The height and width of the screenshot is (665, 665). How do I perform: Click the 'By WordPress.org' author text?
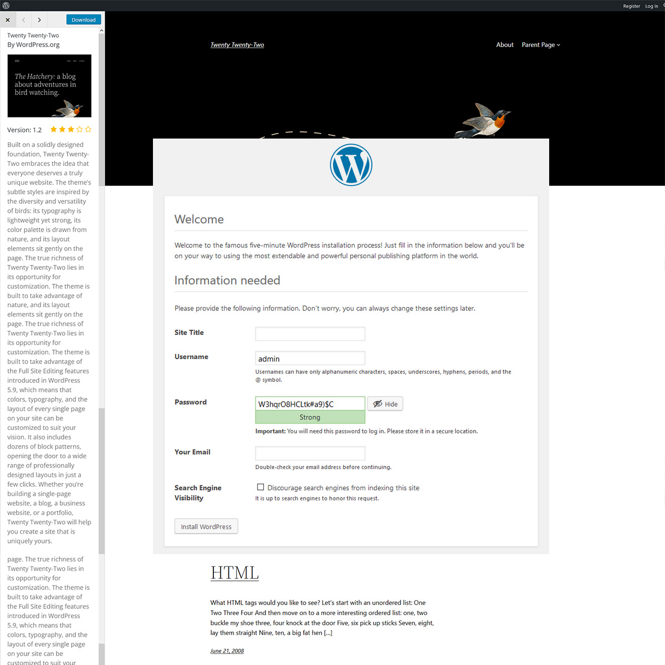point(33,45)
